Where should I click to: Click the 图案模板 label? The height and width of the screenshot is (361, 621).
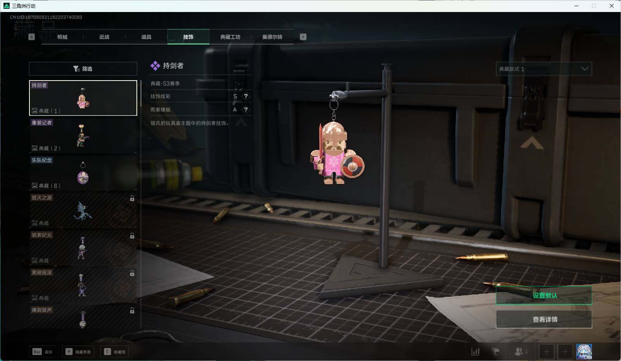160,110
